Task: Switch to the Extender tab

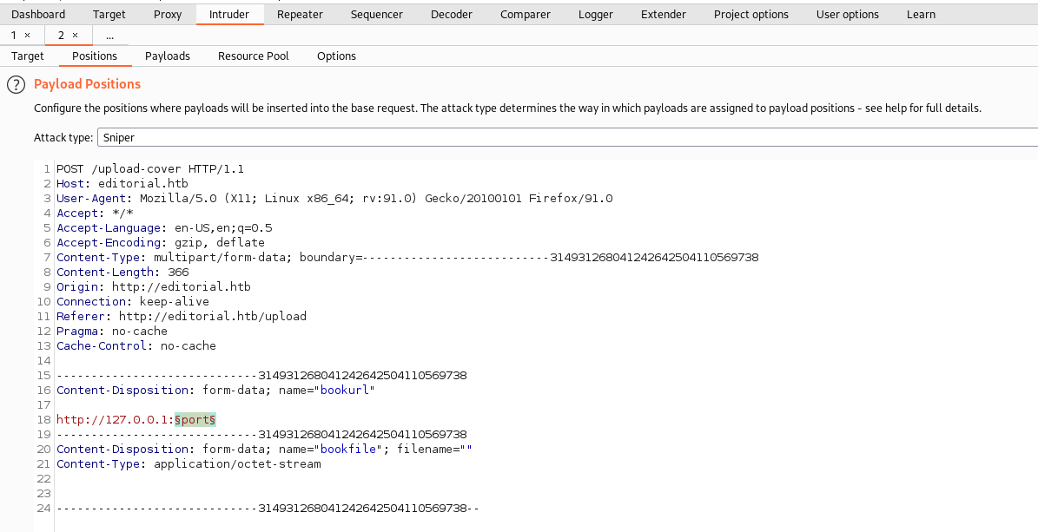Action: [x=664, y=15]
